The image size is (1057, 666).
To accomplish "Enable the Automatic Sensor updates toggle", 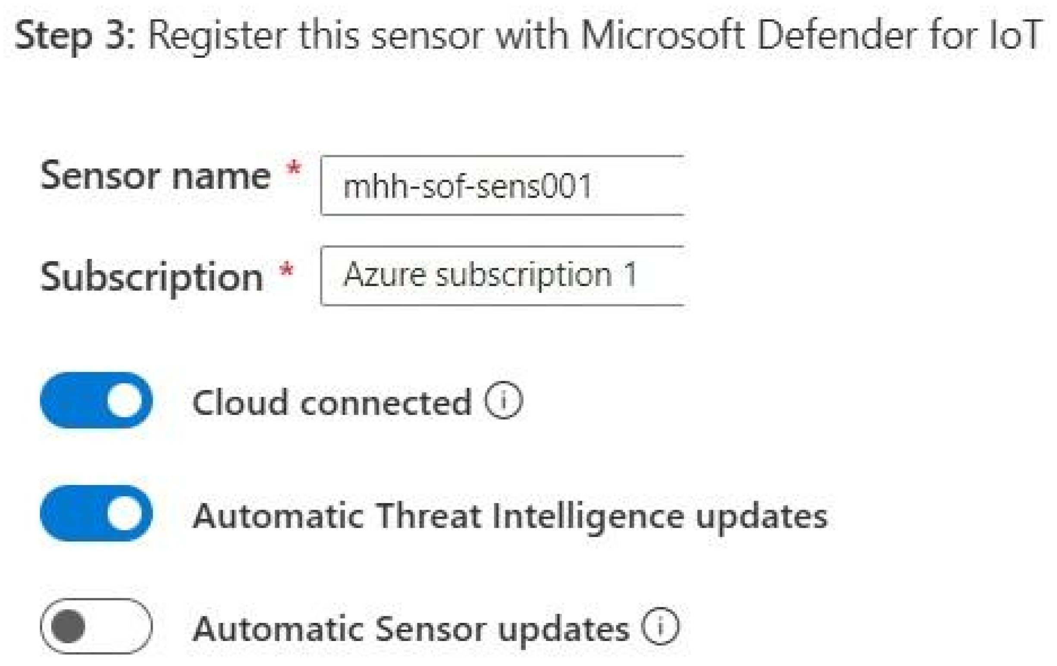I will tap(96, 626).
